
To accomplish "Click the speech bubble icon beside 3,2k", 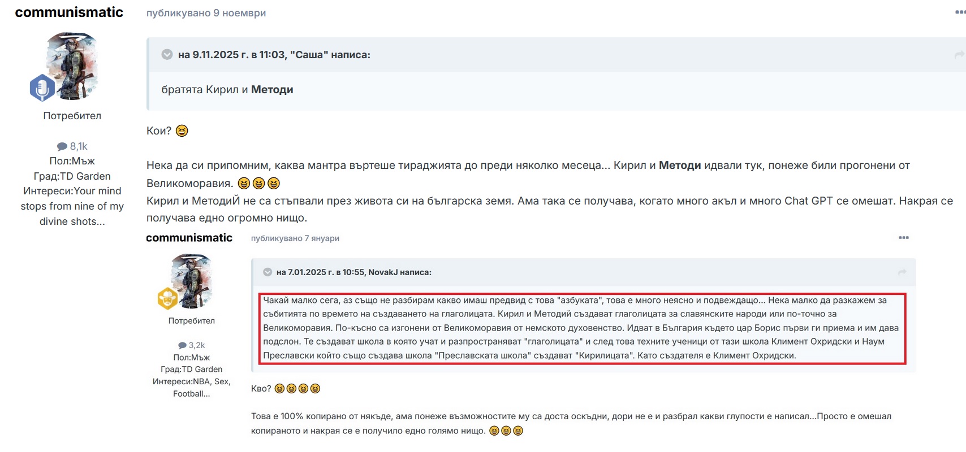I will [x=182, y=345].
